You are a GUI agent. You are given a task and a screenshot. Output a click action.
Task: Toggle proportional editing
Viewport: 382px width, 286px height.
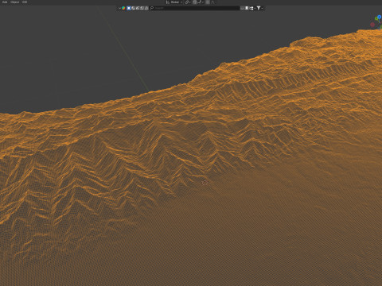(208, 2)
